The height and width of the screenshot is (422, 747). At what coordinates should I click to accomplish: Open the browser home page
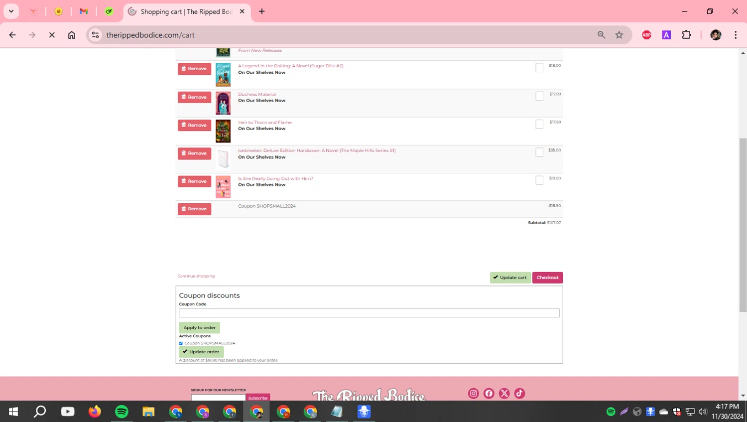(x=72, y=35)
